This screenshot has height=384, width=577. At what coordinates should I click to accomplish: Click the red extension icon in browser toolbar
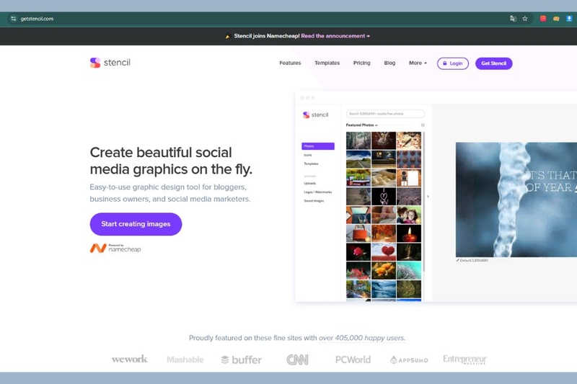pos(543,19)
